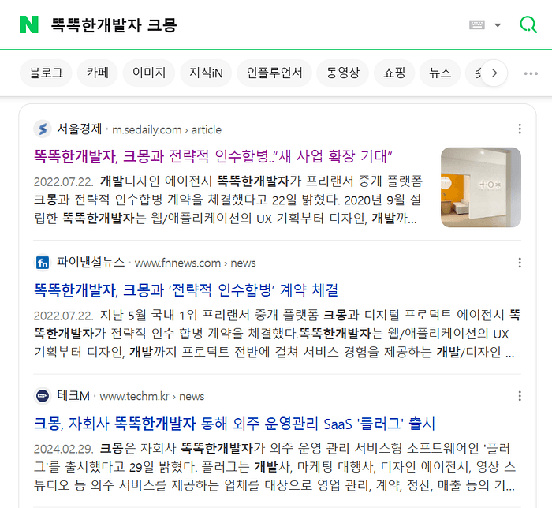This screenshot has width=552, height=508.
Task: Click the office interior article thumbnail
Action: click(481, 187)
